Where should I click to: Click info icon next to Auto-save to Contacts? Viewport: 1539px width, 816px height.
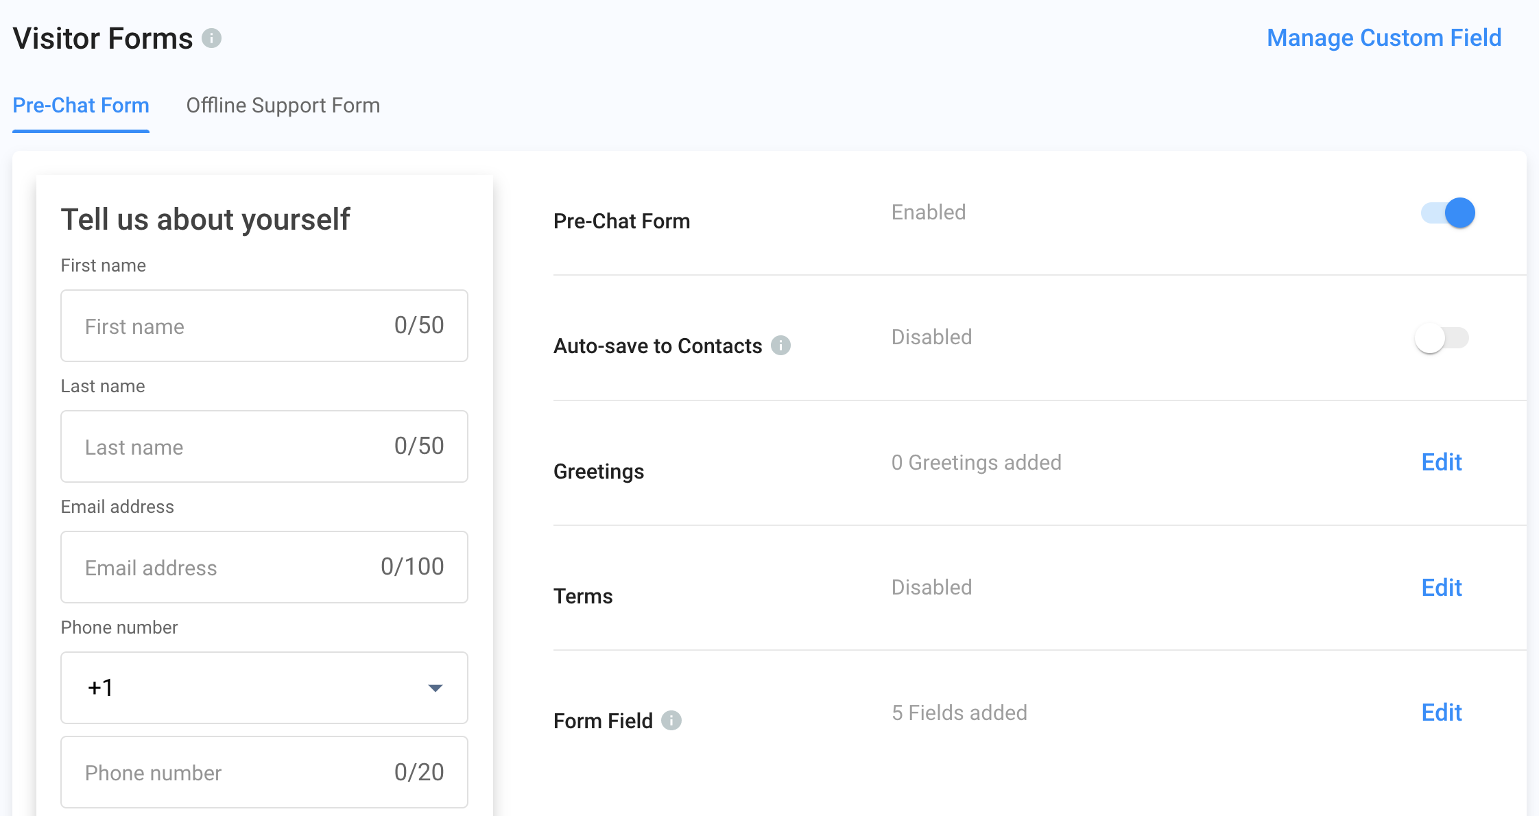point(780,345)
